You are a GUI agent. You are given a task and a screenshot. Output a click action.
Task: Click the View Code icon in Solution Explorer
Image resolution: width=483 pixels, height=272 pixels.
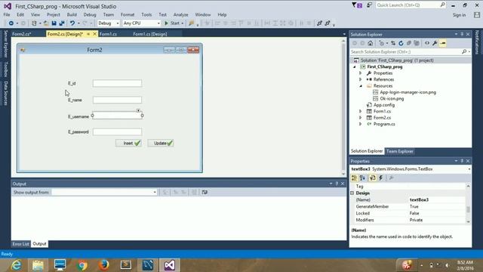[427, 43]
